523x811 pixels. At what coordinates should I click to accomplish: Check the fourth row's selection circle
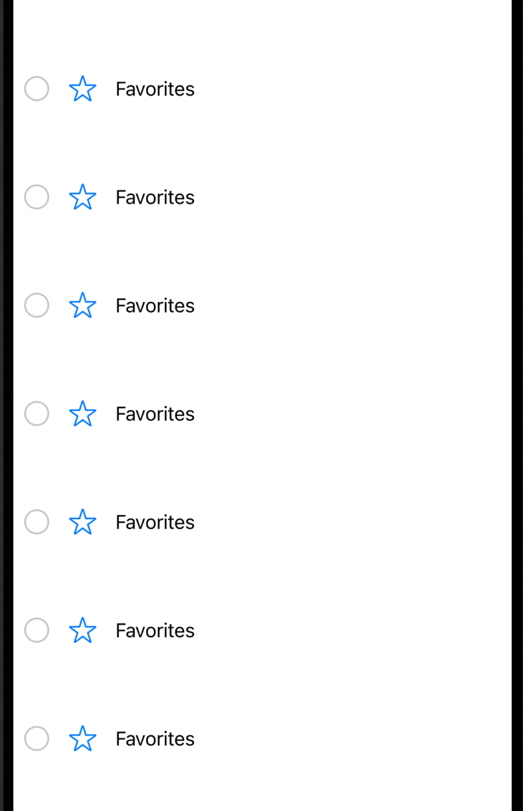[x=37, y=414]
